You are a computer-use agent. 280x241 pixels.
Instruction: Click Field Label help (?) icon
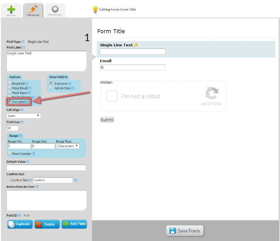coord(24,48)
